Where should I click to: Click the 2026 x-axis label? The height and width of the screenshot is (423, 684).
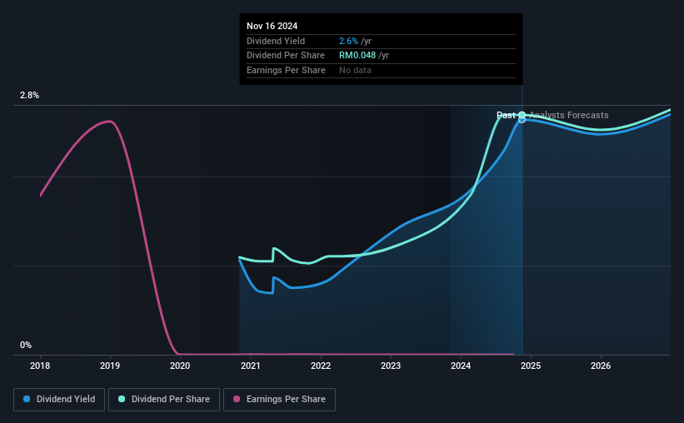[x=601, y=366]
